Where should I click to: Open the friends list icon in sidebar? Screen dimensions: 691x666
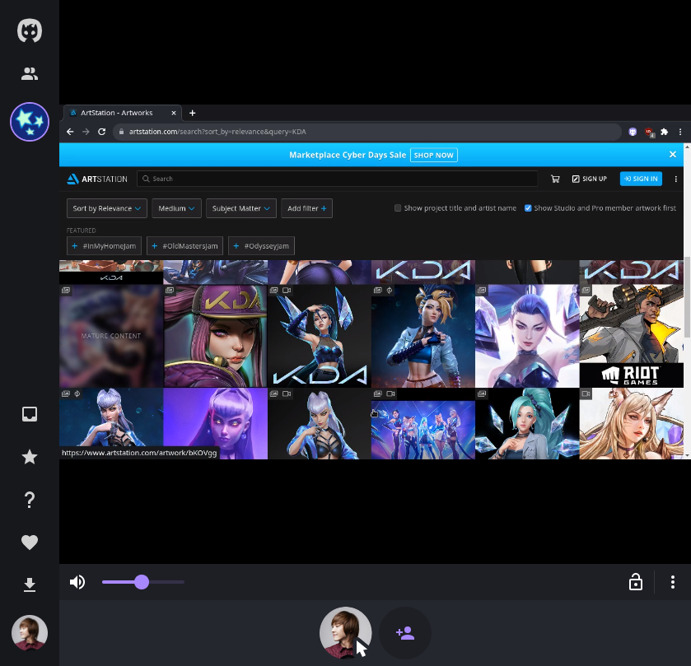(x=30, y=73)
